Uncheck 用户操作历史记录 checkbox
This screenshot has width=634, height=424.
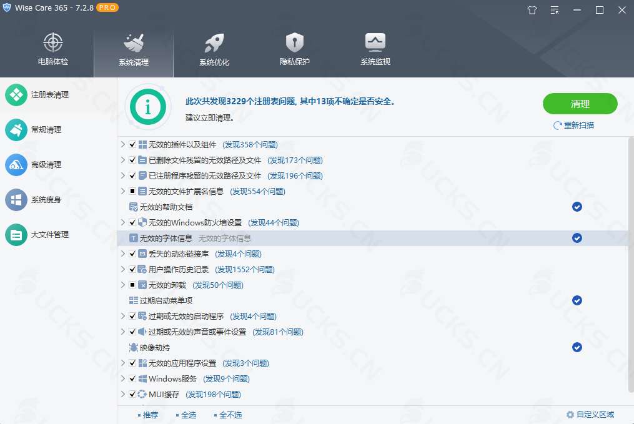tap(132, 269)
